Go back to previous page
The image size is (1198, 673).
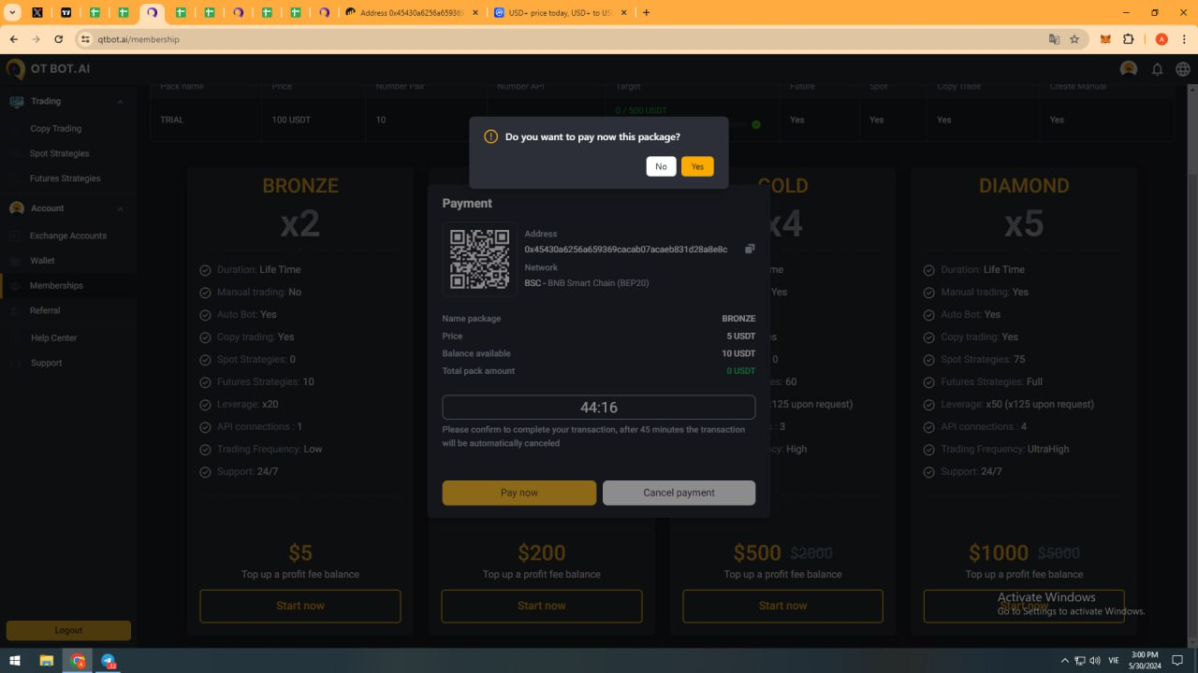(14, 39)
